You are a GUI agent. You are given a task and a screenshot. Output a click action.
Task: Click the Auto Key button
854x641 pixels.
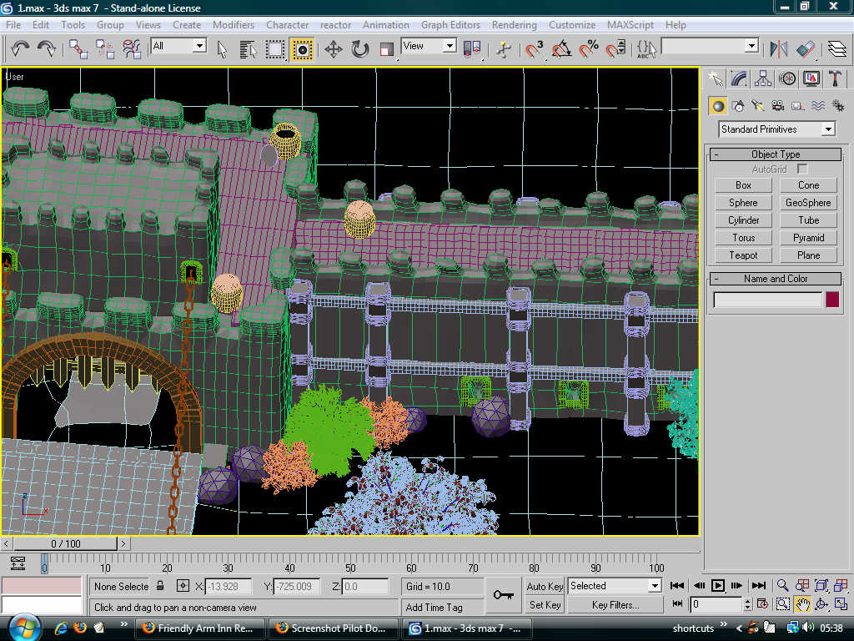pyautogui.click(x=545, y=587)
